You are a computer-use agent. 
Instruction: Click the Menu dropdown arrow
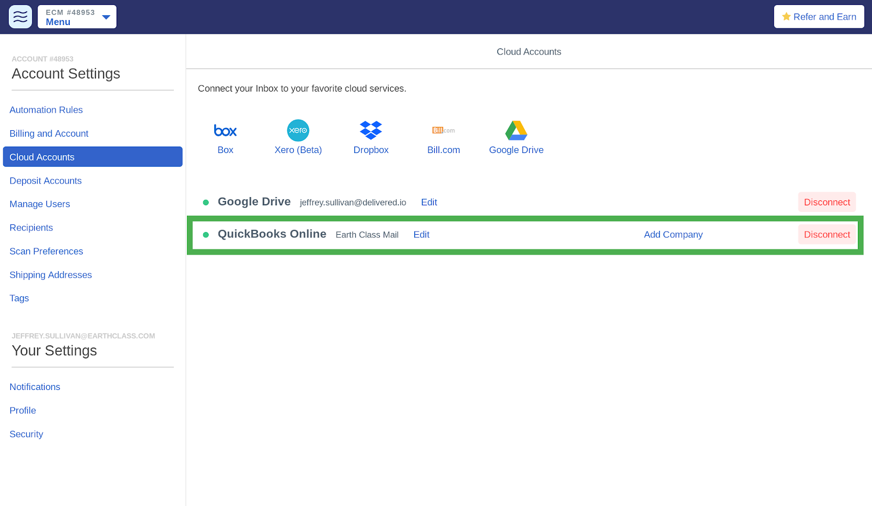coord(106,17)
